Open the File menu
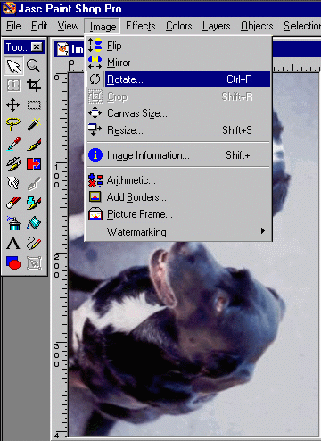321x441 pixels. pyautogui.click(x=13, y=26)
